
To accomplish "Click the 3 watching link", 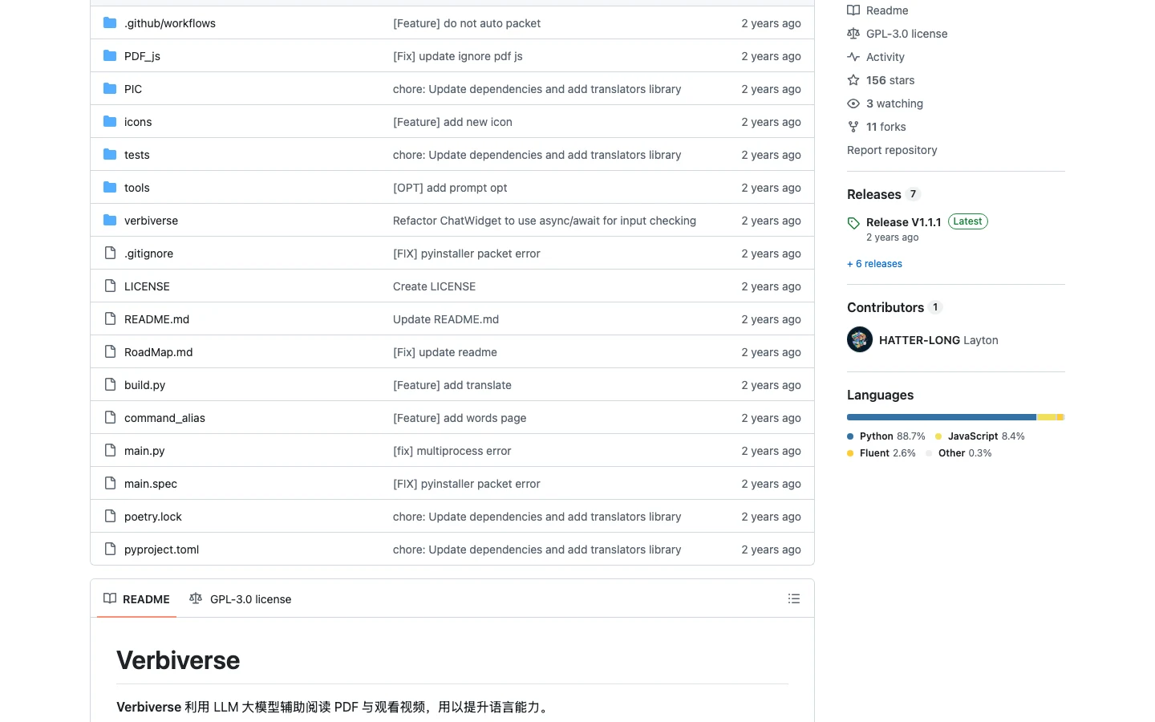I will point(894,103).
